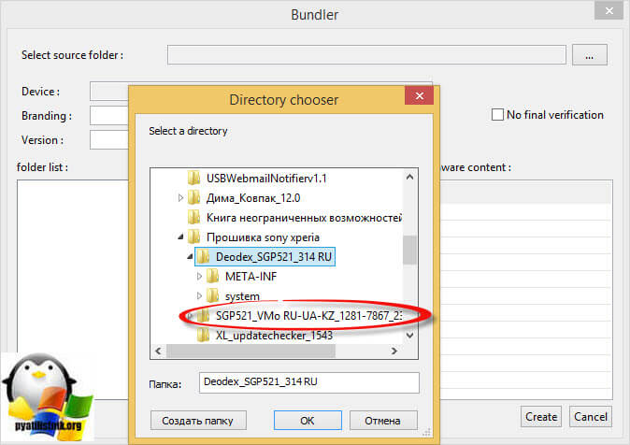Click the Отмена button
630x445 pixels.
pos(383,420)
